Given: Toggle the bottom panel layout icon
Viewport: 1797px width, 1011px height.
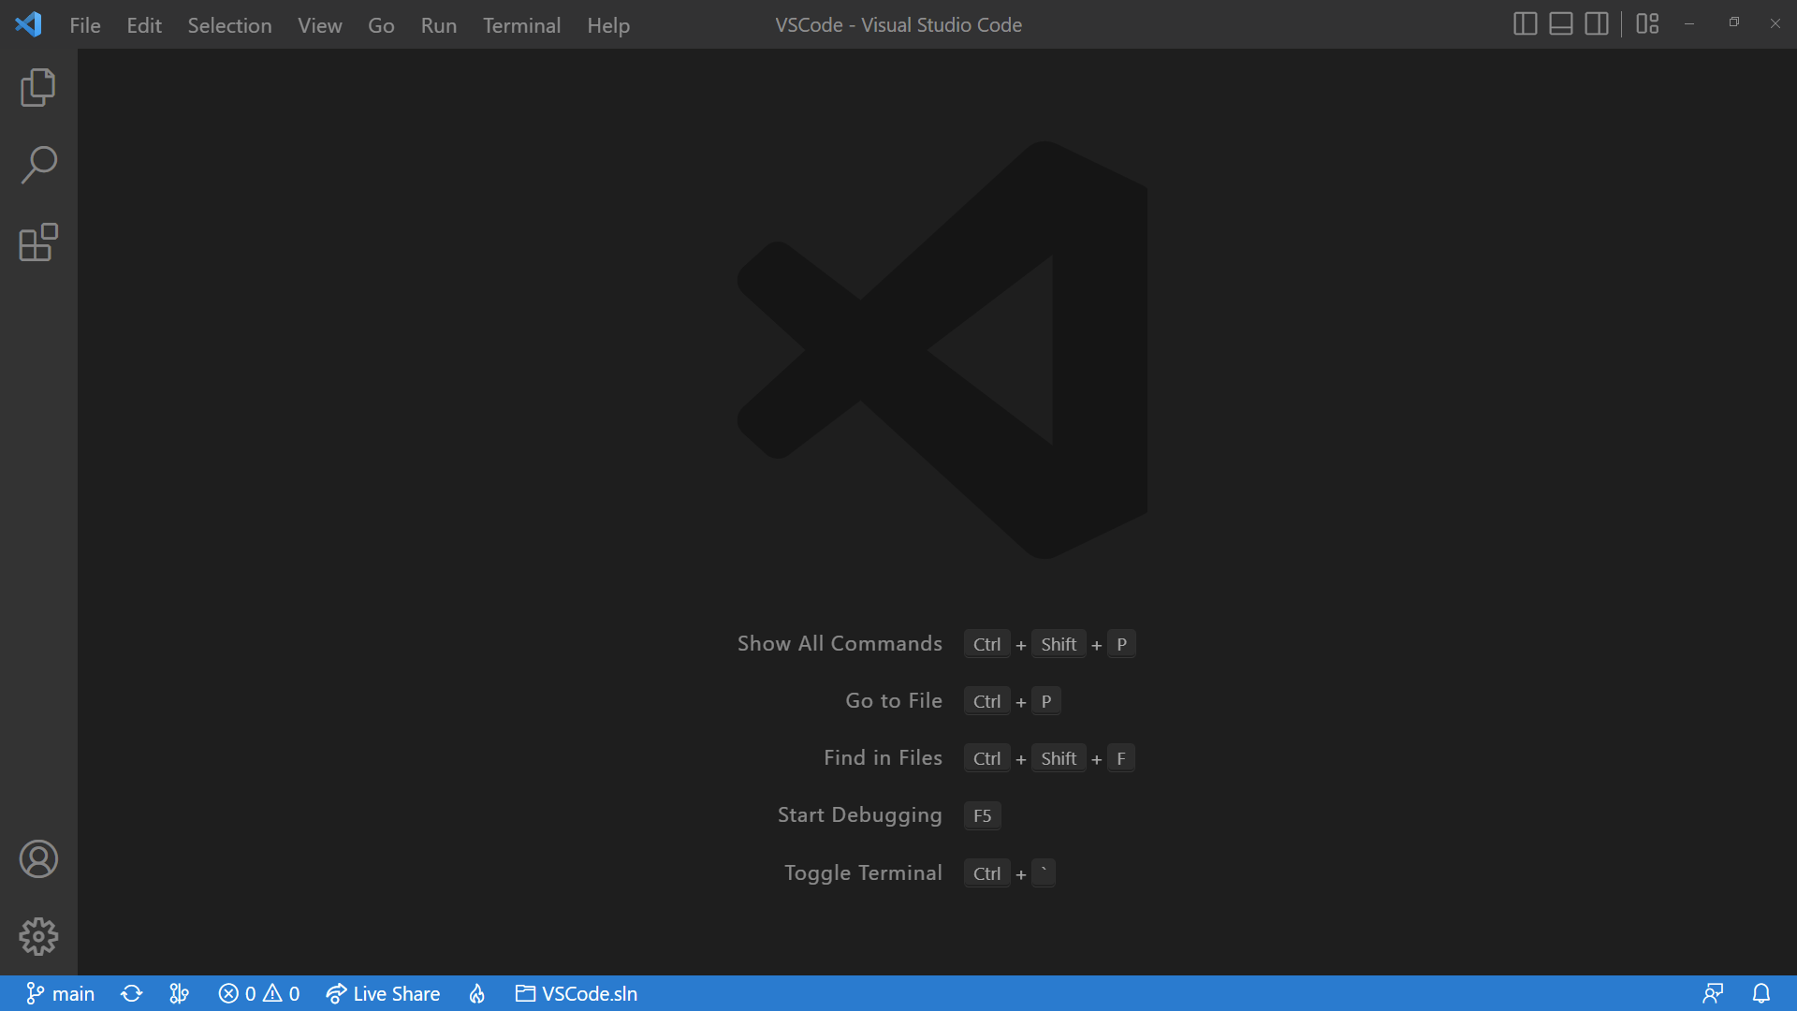Looking at the screenshot, I should pyautogui.click(x=1560, y=24).
